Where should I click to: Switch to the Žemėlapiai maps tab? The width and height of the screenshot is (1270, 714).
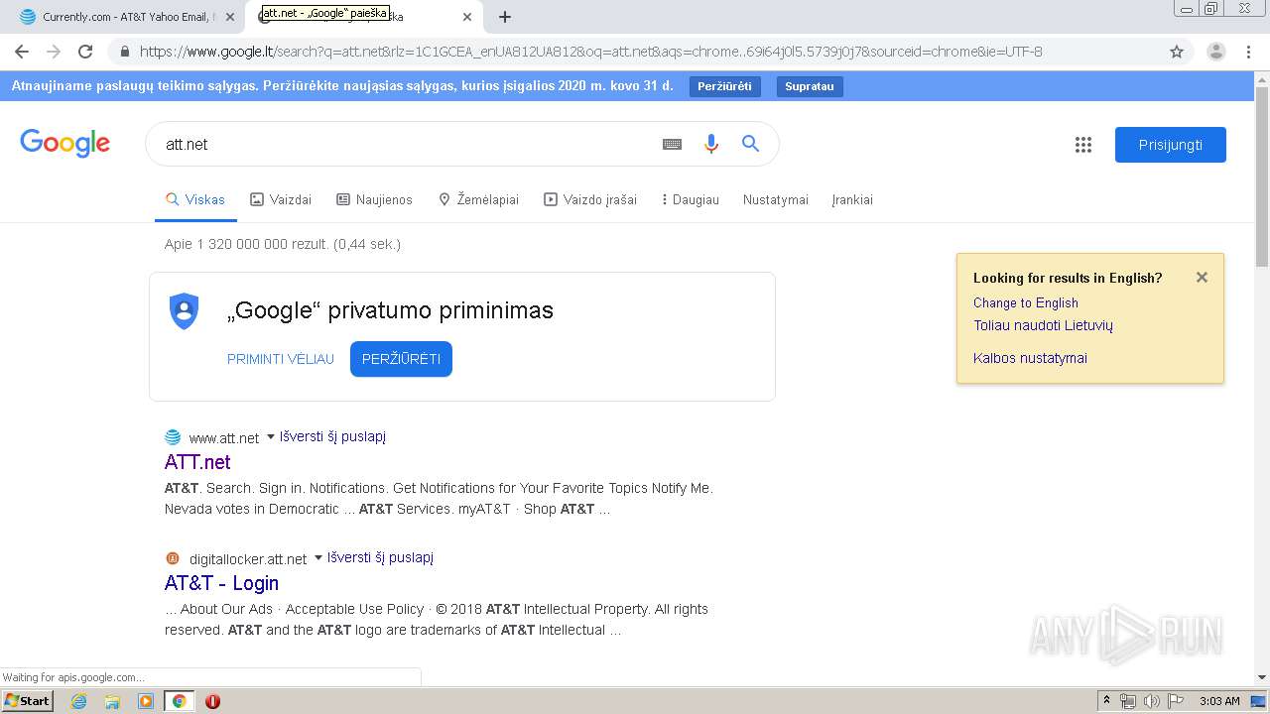(x=478, y=199)
